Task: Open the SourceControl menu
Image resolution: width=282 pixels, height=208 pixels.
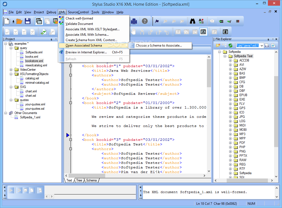Action: click(78, 12)
